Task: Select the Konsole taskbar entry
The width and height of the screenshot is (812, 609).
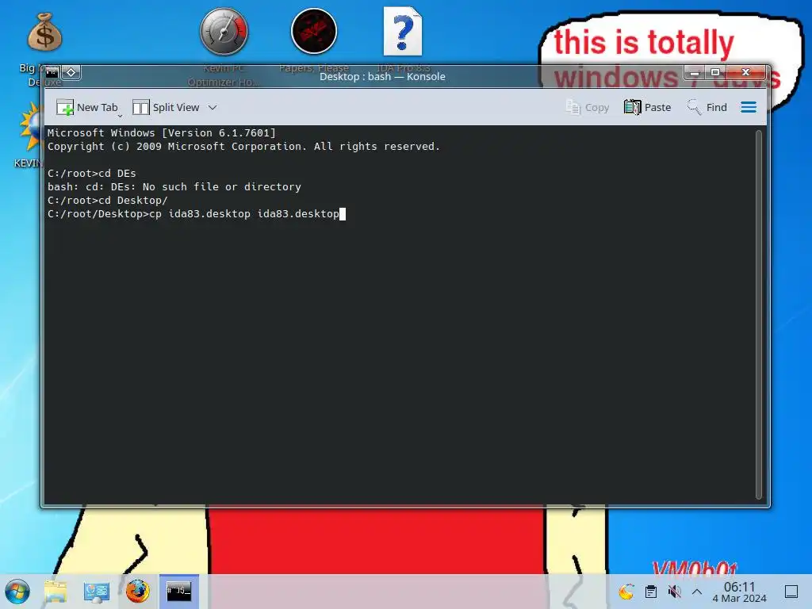Action: 178,592
